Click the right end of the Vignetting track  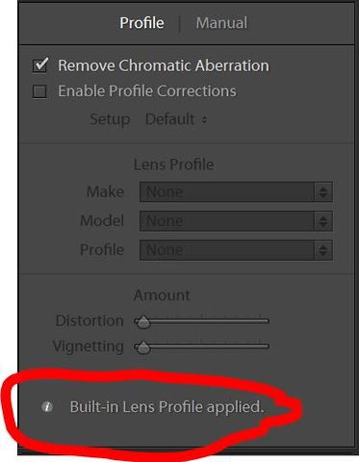[x=267, y=346]
